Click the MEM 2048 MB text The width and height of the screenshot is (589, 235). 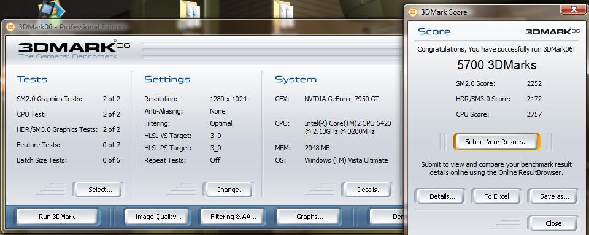[x=317, y=148]
